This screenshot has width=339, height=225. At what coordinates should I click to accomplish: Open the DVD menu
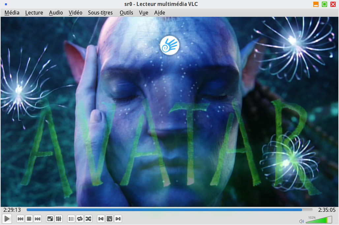pos(109,219)
